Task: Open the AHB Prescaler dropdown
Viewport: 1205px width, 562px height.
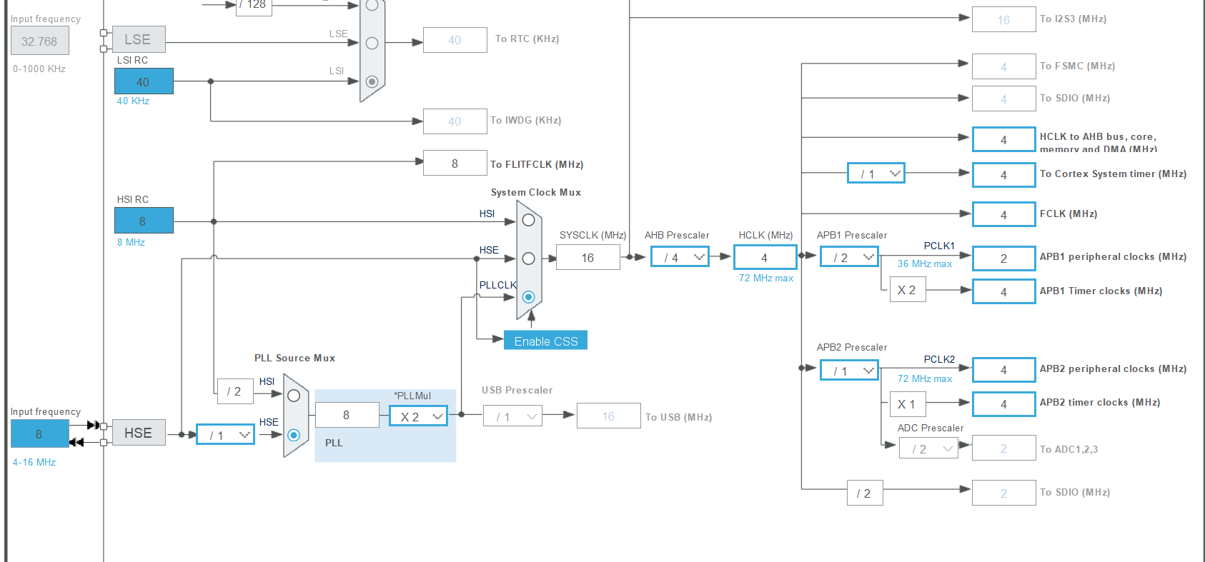Action: tap(680, 257)
